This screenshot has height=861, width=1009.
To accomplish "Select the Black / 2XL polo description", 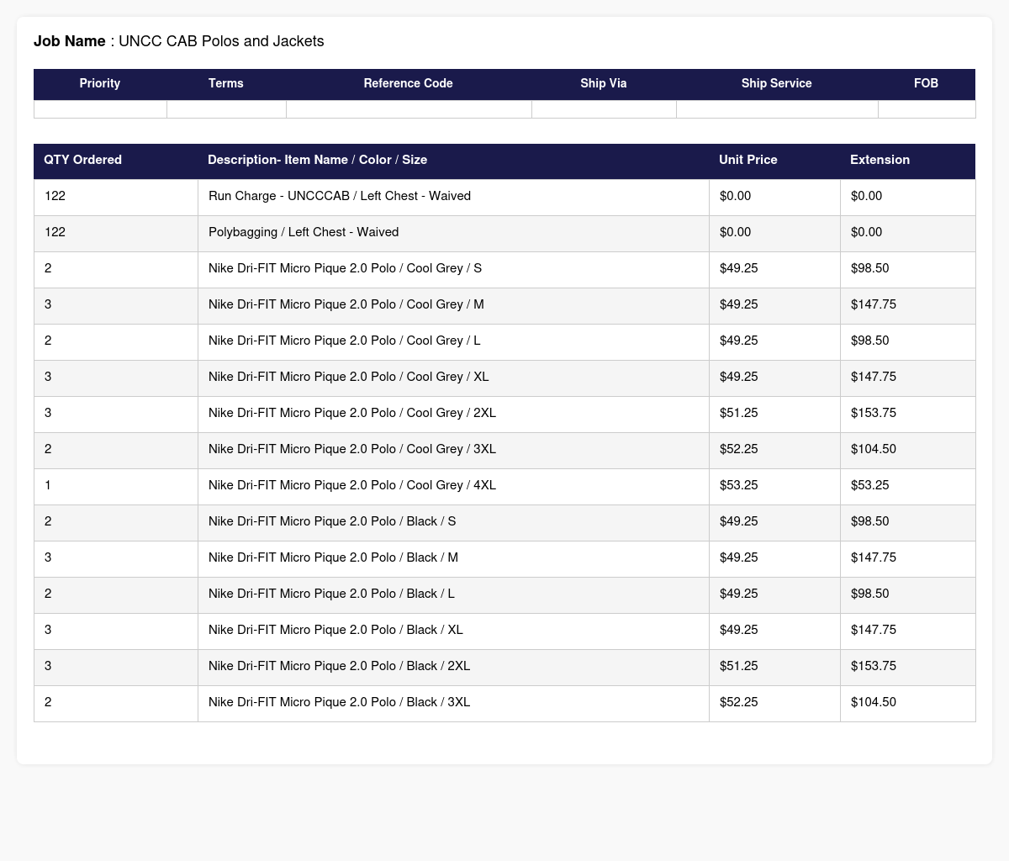I will (x=339, y=666).
